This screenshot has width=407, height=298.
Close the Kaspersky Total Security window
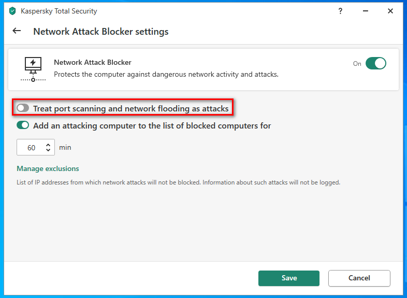click(x=390, y=11)
